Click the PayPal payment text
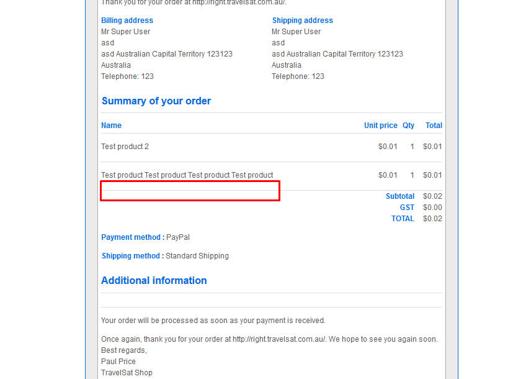Image resolution: width=508 pixels, height=379 pixels. pyautogui.click(x=179, y=237)
